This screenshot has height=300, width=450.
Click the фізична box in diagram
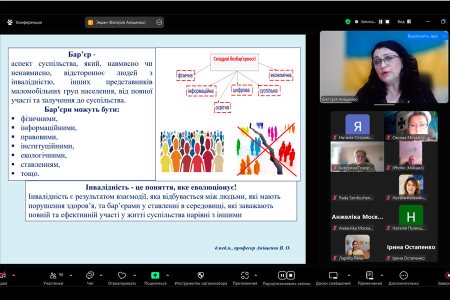tap(185, 75)
